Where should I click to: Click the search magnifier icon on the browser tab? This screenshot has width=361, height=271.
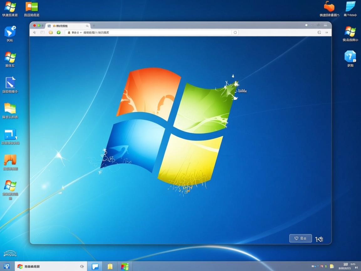pos(87,26)
